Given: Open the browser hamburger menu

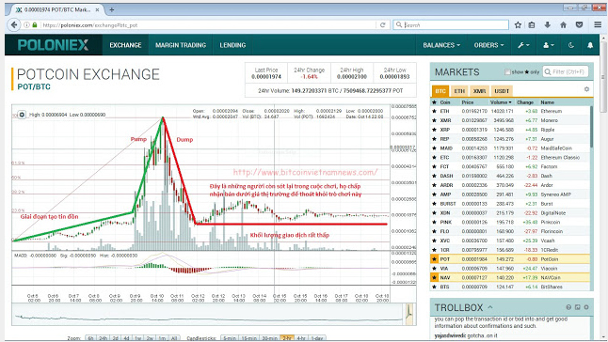Looking at the screenshot, I should (598, 24).
